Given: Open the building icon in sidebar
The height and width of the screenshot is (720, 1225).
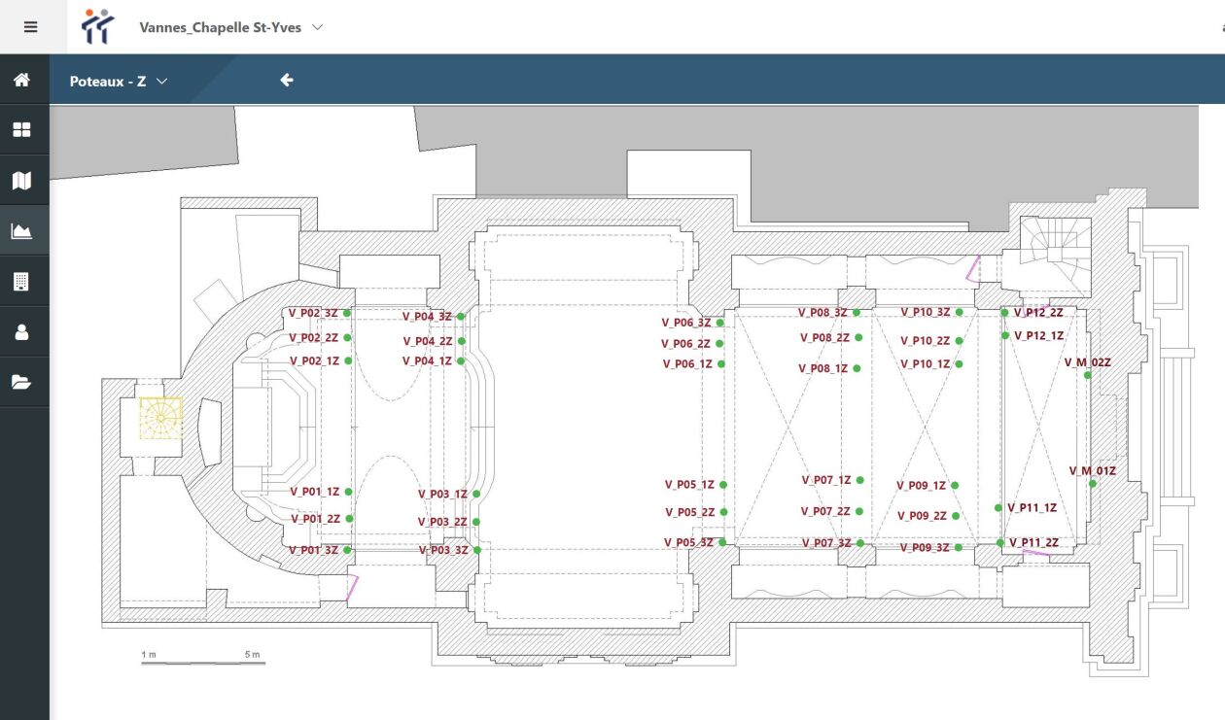Looking at the screenshot, I should click(x=21, y=282).
